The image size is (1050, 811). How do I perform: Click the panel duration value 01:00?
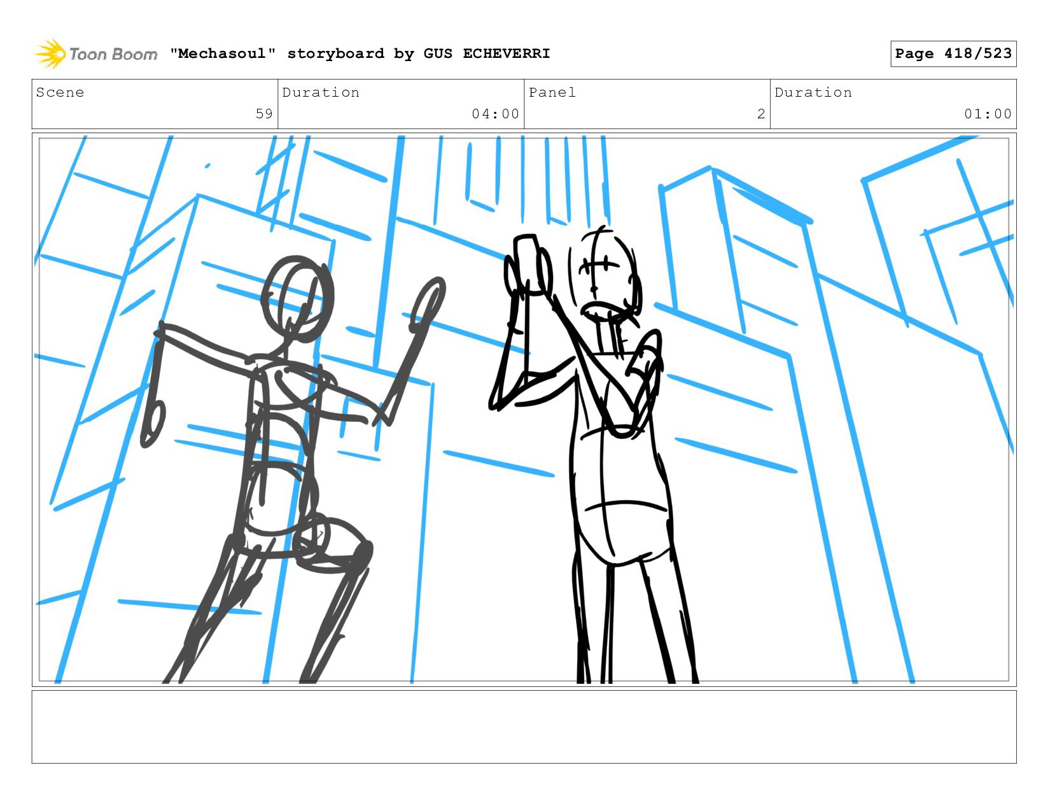tap(988, 114)
